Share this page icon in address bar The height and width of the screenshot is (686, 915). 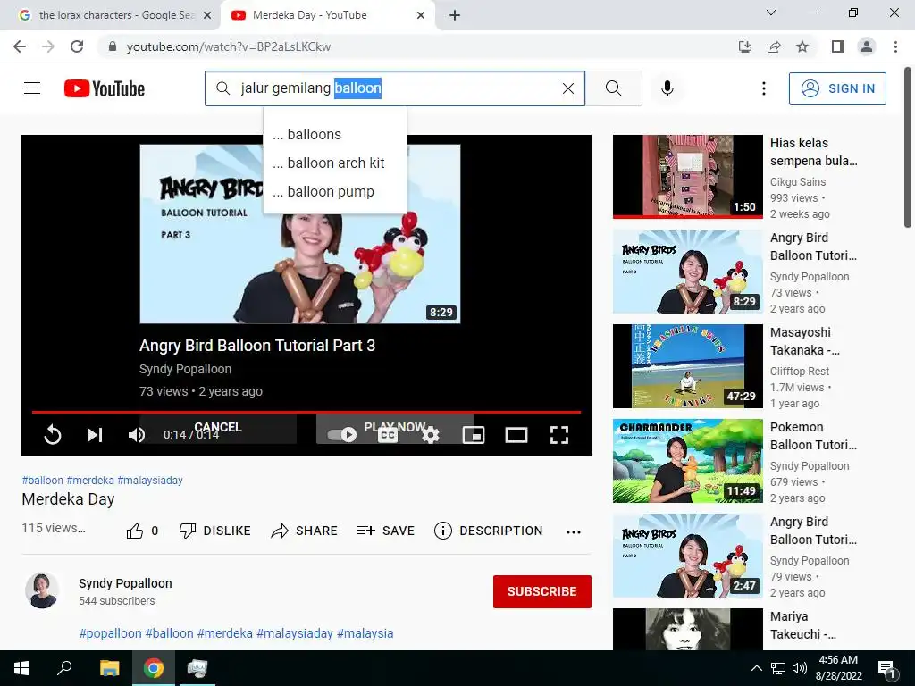pyautogui.click(x=774, y=46)
